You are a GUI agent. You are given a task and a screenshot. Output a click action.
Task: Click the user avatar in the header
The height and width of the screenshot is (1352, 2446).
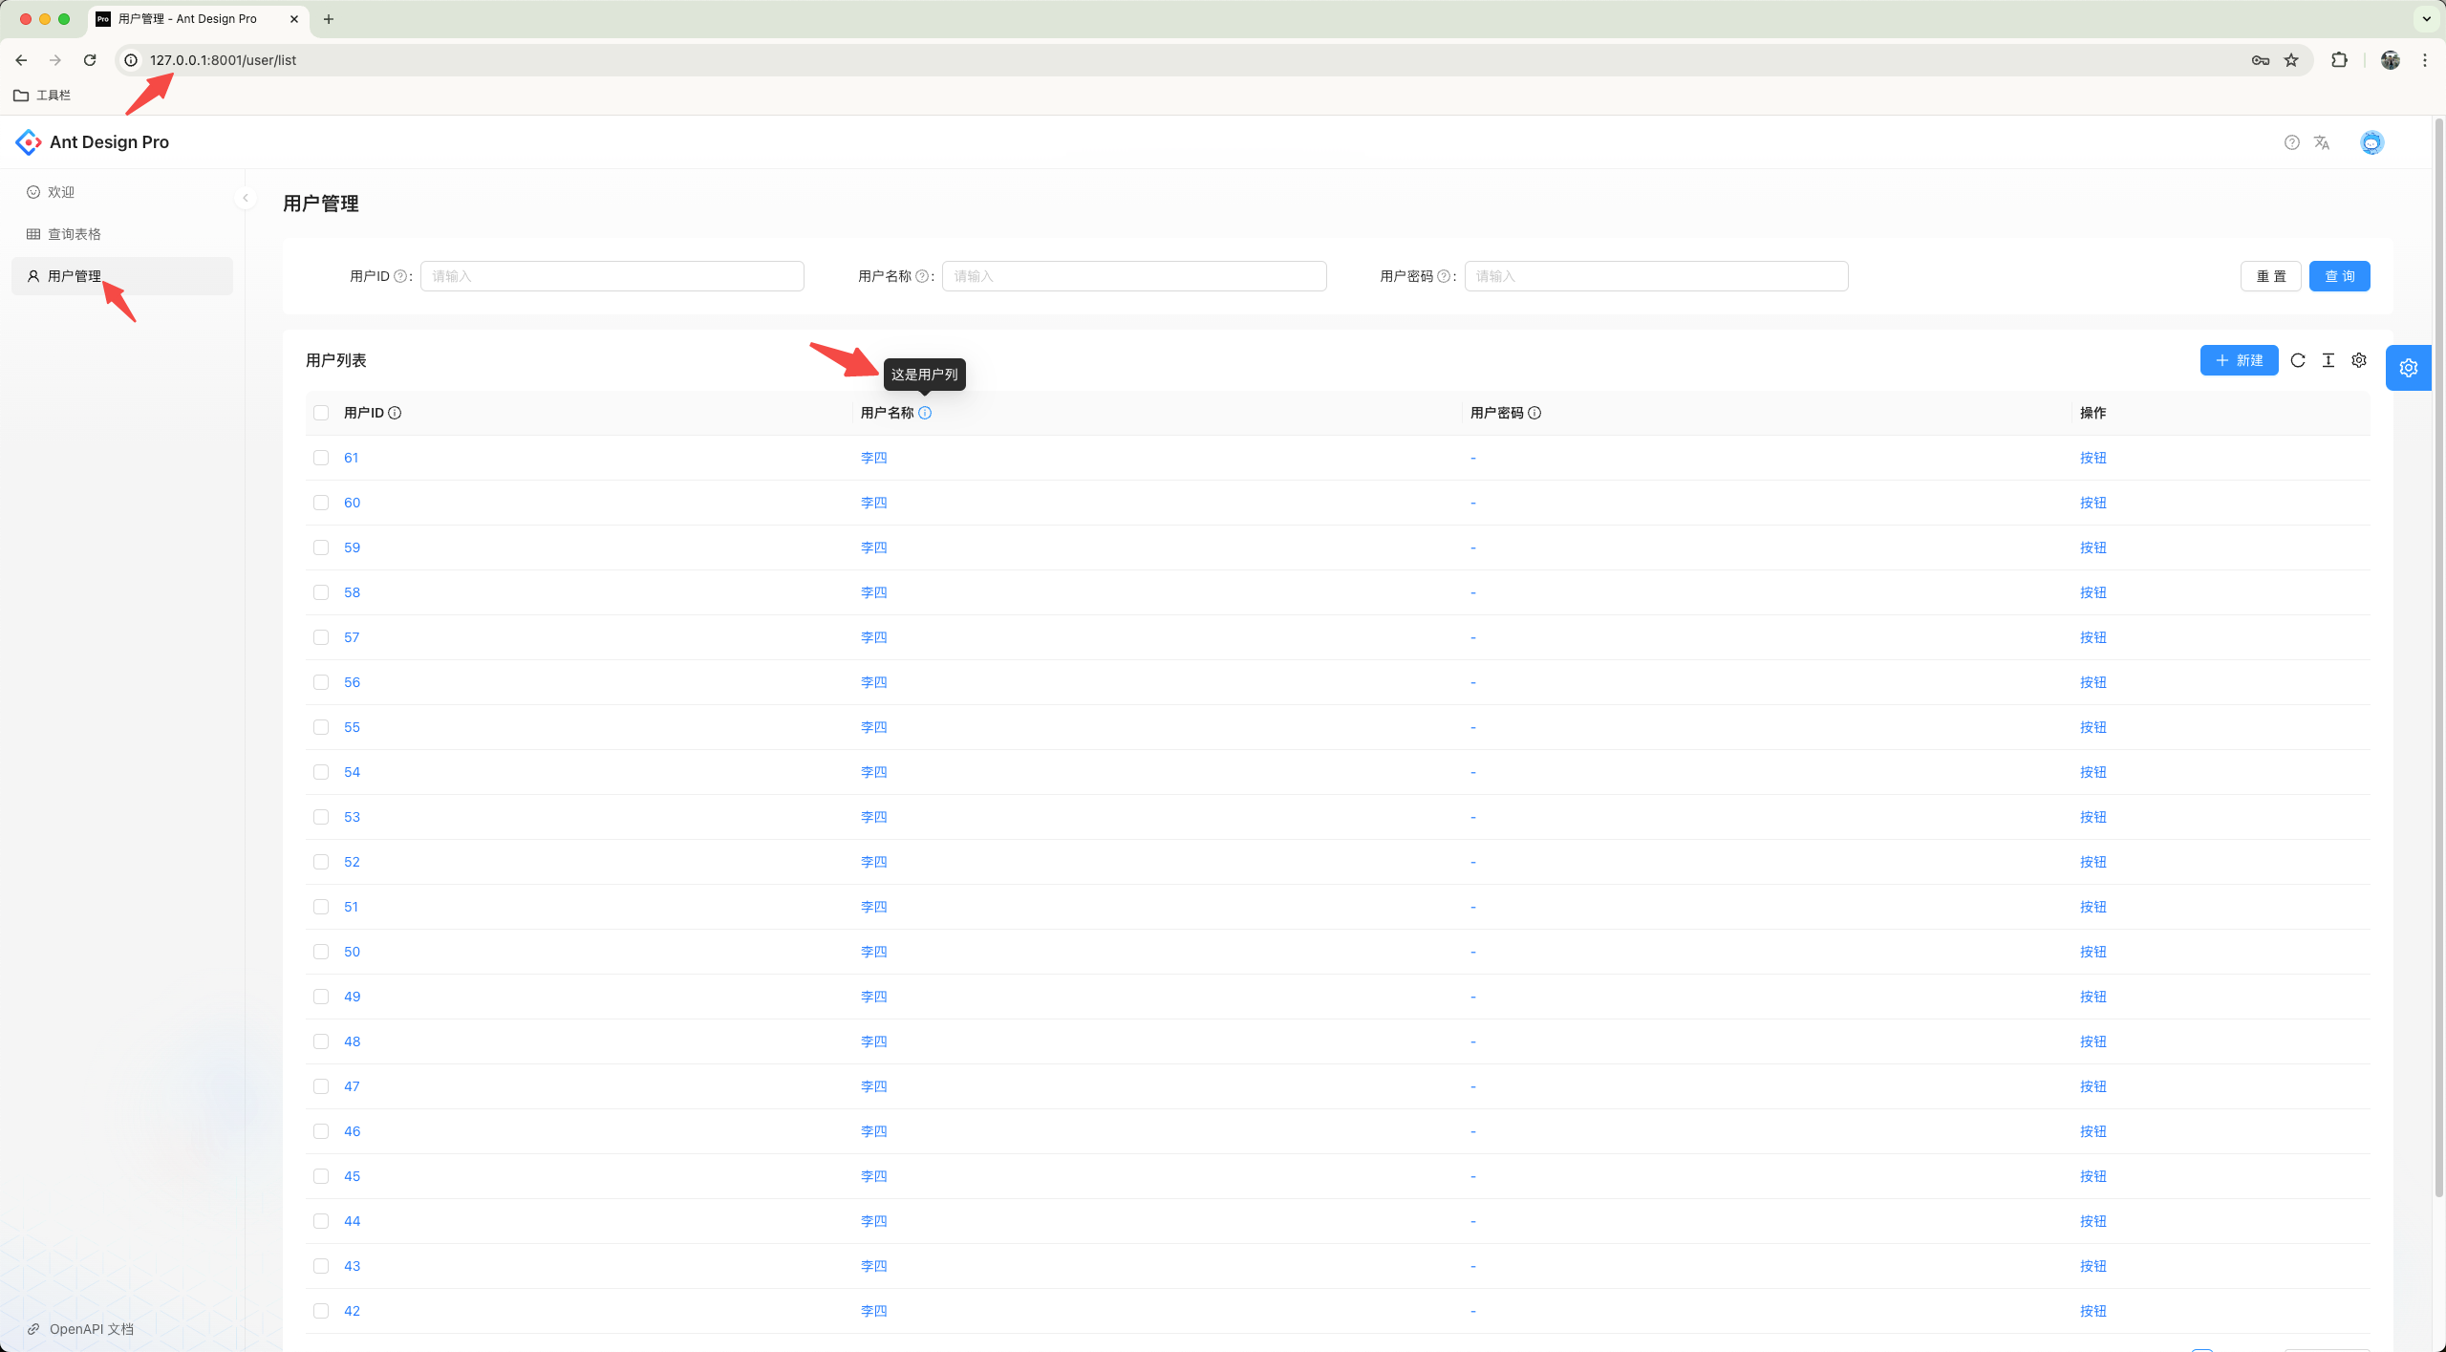pos(2371,142)
